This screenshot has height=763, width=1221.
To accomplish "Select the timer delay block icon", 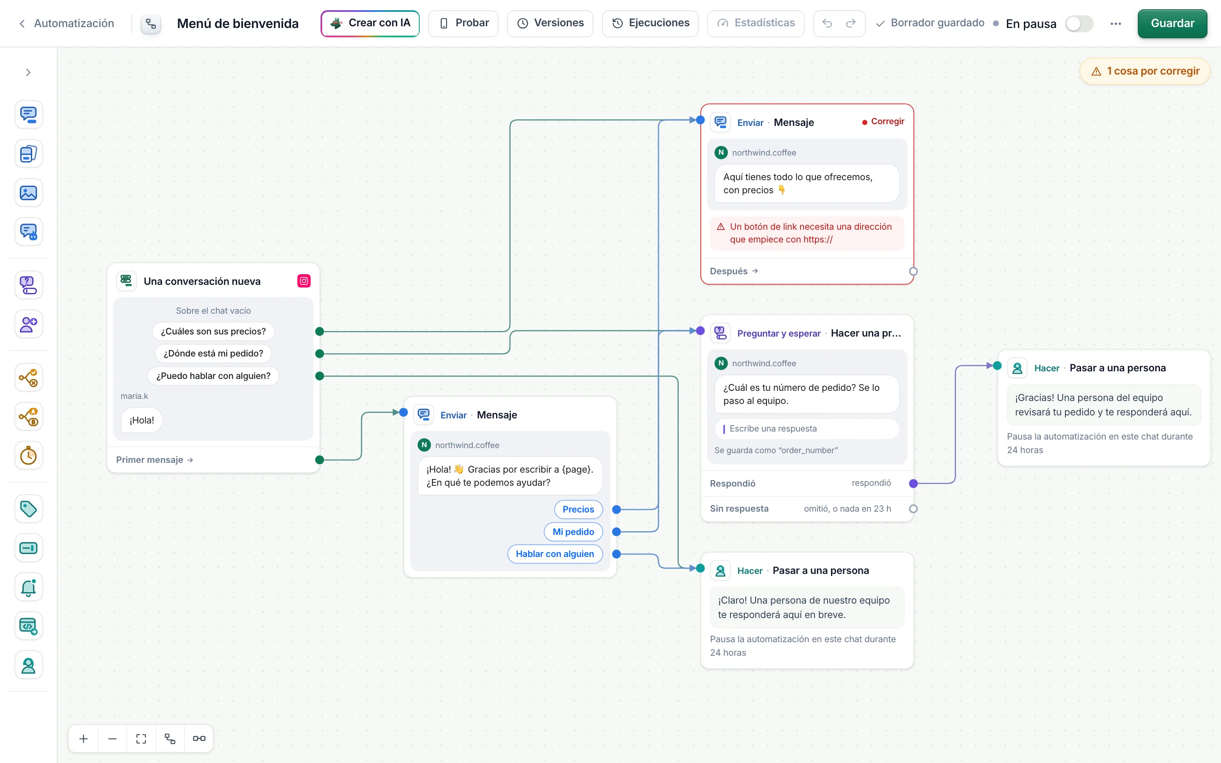I will pyautogui.click(x=28, y=456).
